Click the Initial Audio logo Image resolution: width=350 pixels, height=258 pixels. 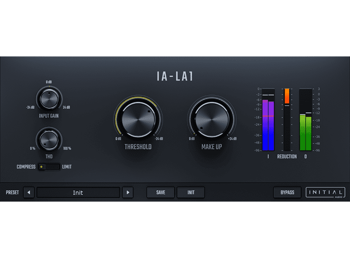click(x=326, y=192)
